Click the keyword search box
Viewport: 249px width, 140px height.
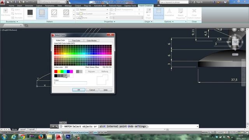(x=174, y=2)
